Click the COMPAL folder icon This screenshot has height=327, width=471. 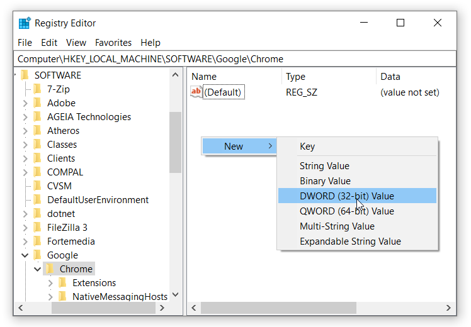click(38, 172)
